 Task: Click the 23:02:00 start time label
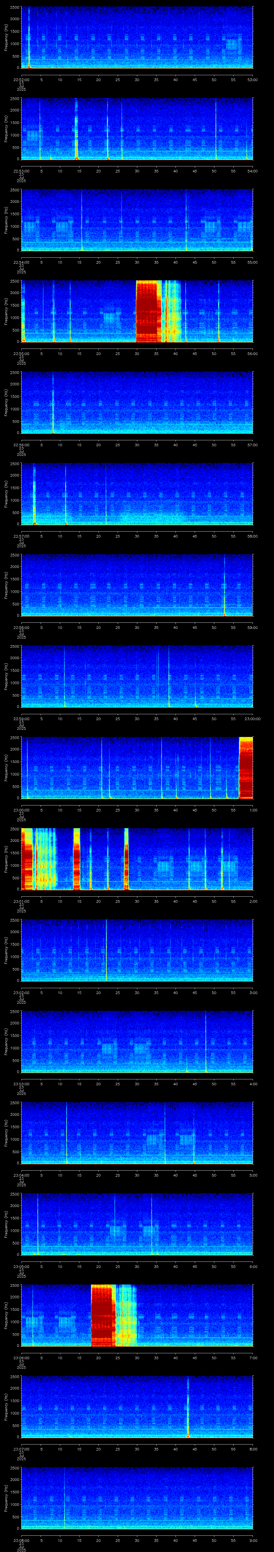pos(21,993)
